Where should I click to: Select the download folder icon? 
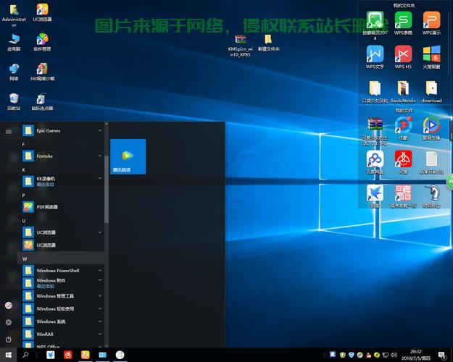pyautogui.click(x=431, y=91)
